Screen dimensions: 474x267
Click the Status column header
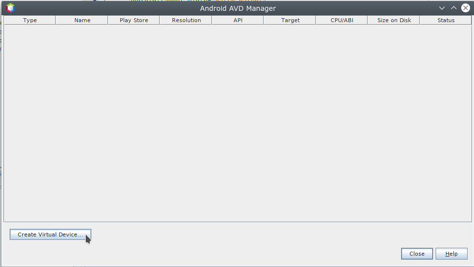click(x=446, y=20)
